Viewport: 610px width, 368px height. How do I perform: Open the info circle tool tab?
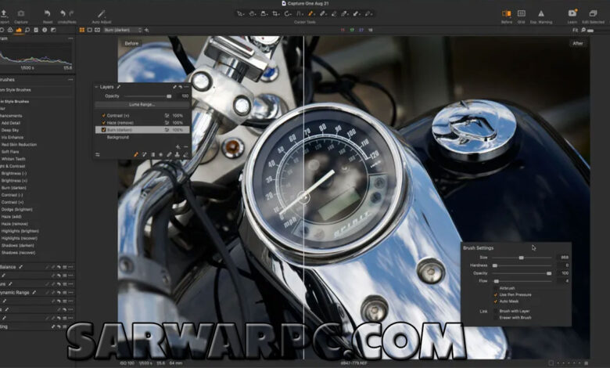tap(45, 30)
